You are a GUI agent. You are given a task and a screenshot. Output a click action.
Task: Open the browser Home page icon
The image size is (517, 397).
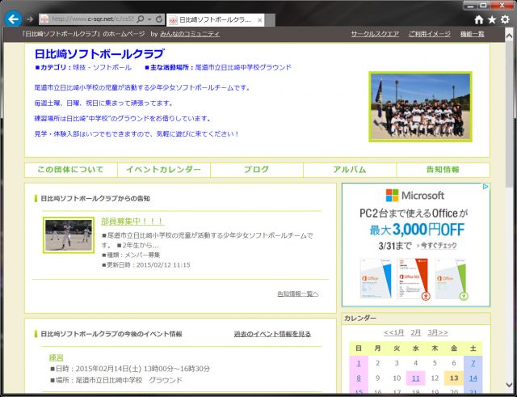(x=479, y=19)
